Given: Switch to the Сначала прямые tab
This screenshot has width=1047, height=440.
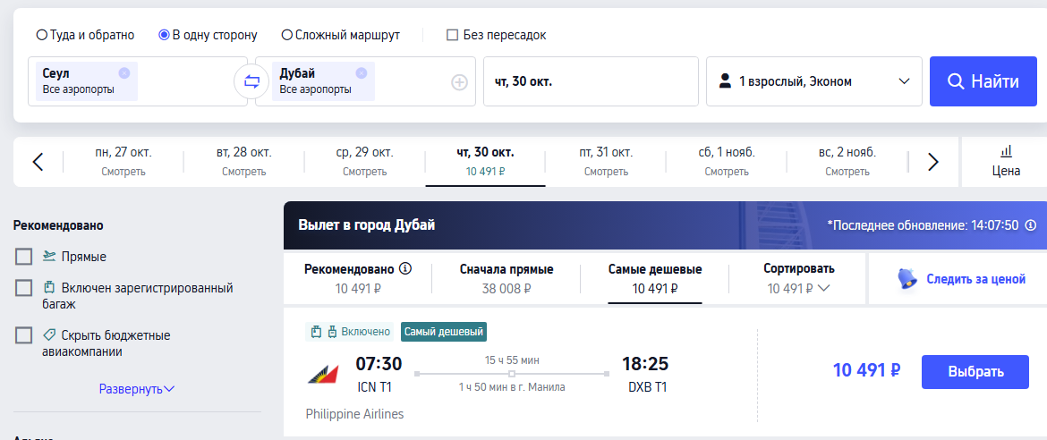Looking at the screenshot, I should pyautogui.click(x=506, y=278).
